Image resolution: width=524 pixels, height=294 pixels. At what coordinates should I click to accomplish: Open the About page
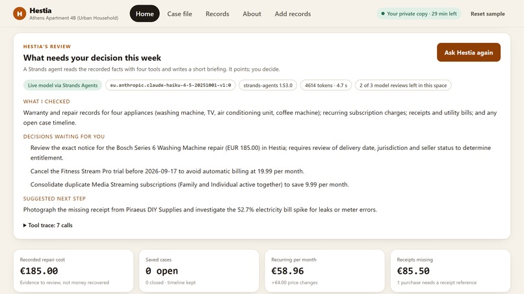point(252,14)
